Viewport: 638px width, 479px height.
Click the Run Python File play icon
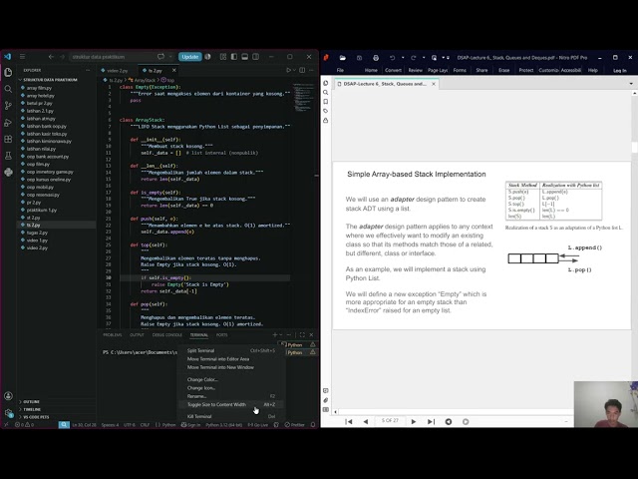(x=288, y=70)
